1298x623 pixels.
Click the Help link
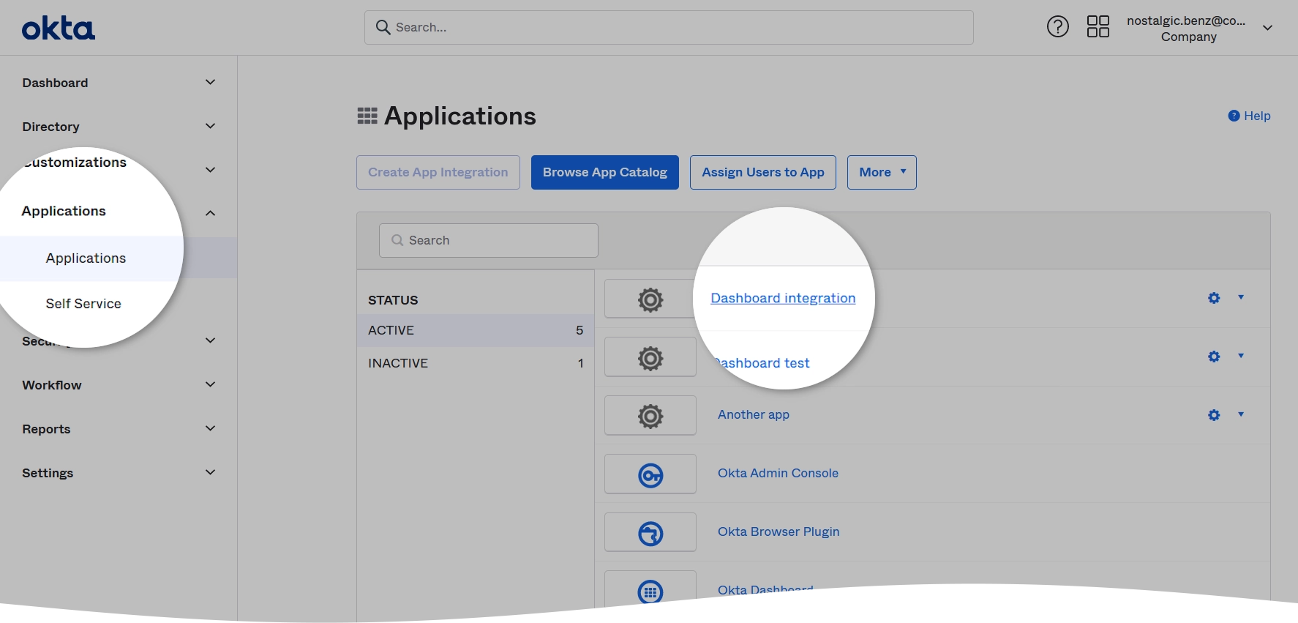click(x=1257, y=116)
